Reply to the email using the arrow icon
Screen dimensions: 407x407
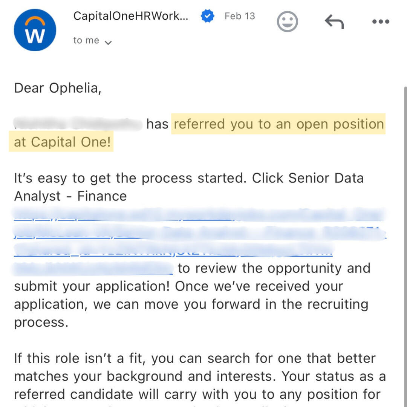pyautogui.click(x=334, y=22)
